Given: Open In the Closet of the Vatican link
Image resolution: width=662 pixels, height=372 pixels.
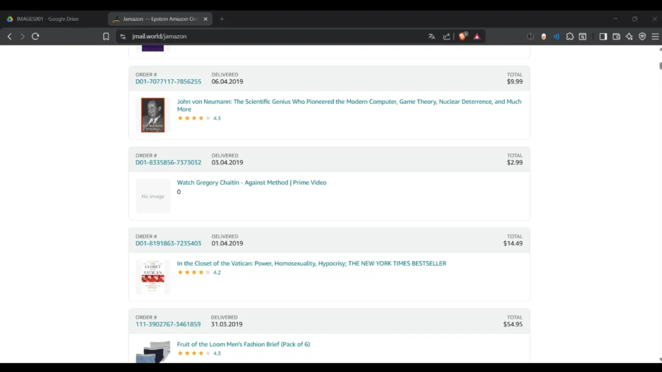Looking at the screenshot, I should (311, 263).
